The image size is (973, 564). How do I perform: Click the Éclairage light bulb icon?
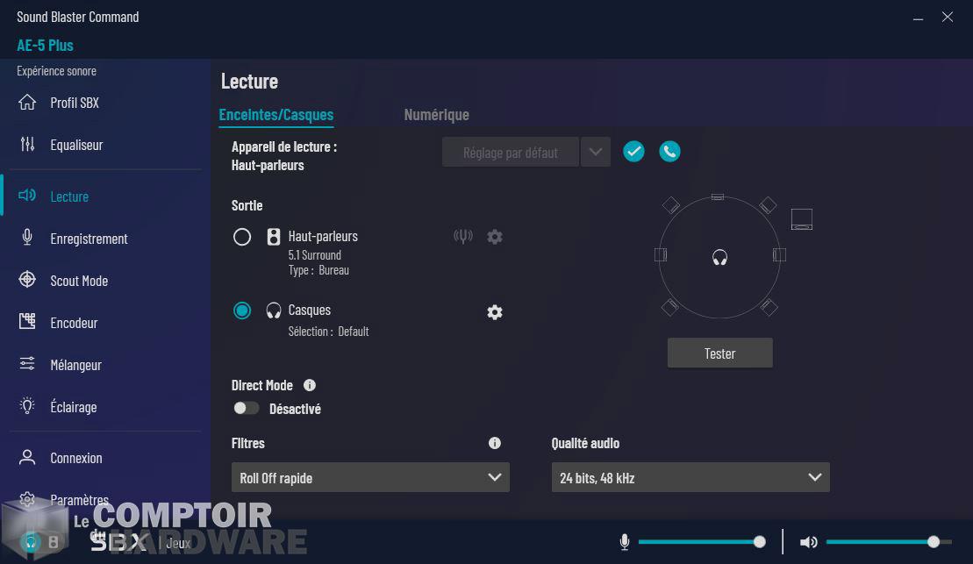pyautogui.click(x=27, y=406)
